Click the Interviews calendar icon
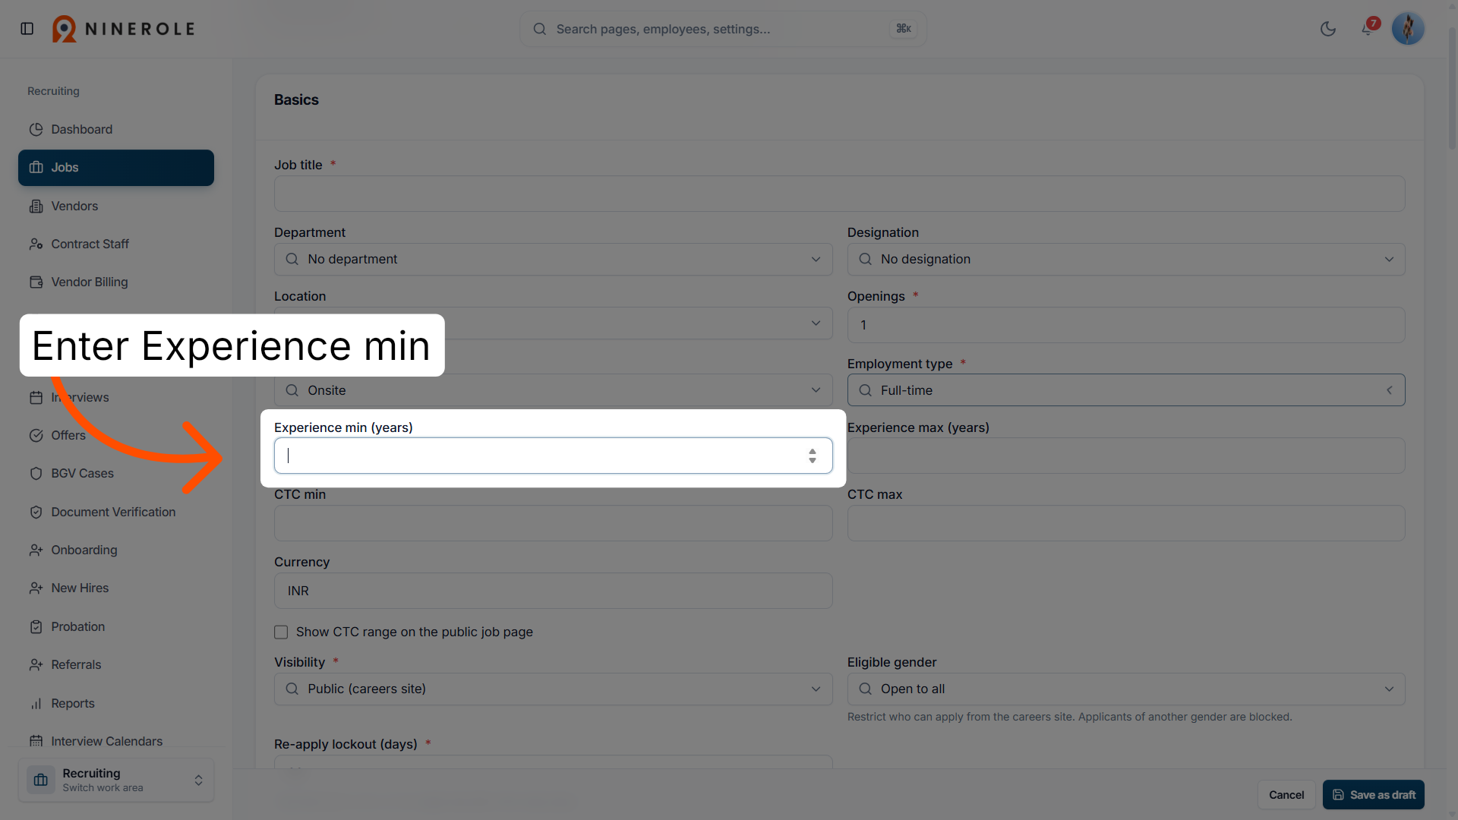Viewport: 1458px width, 820px height. (36, 397)
